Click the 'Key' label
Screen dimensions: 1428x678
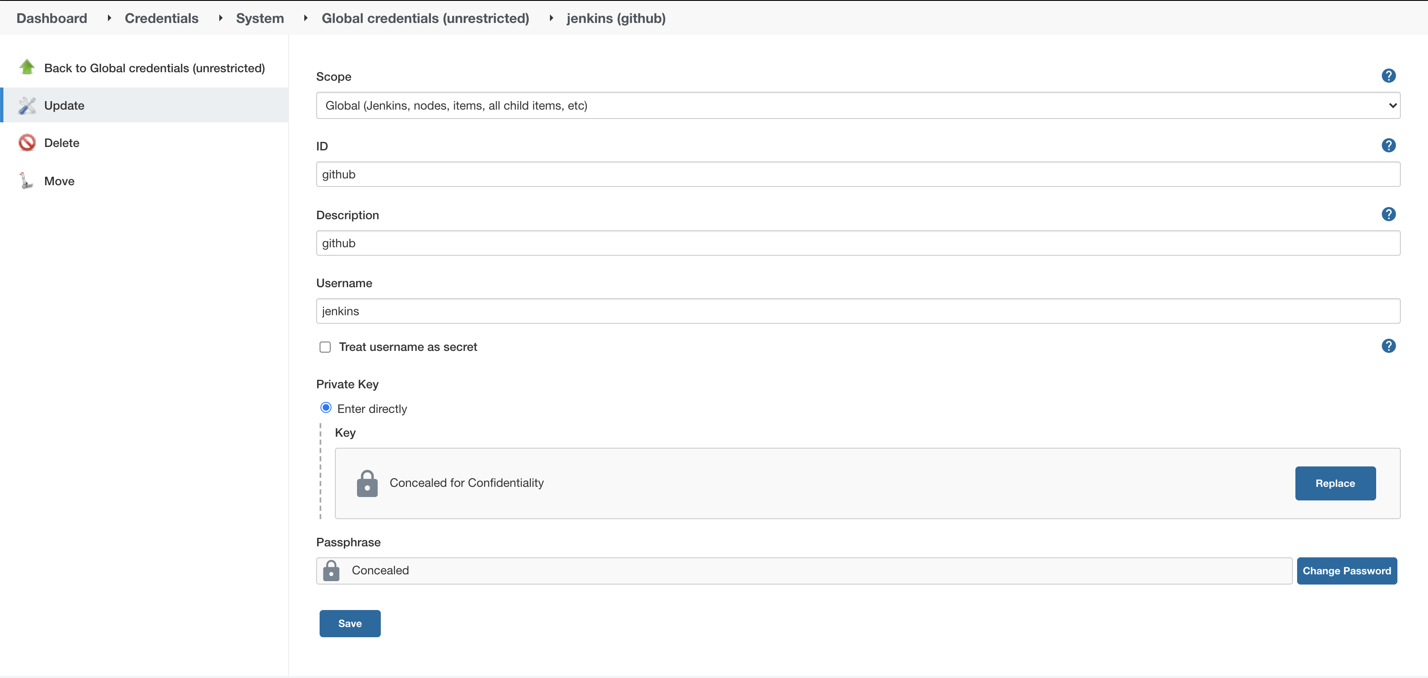pyautogui.click(x=345, y=432)
